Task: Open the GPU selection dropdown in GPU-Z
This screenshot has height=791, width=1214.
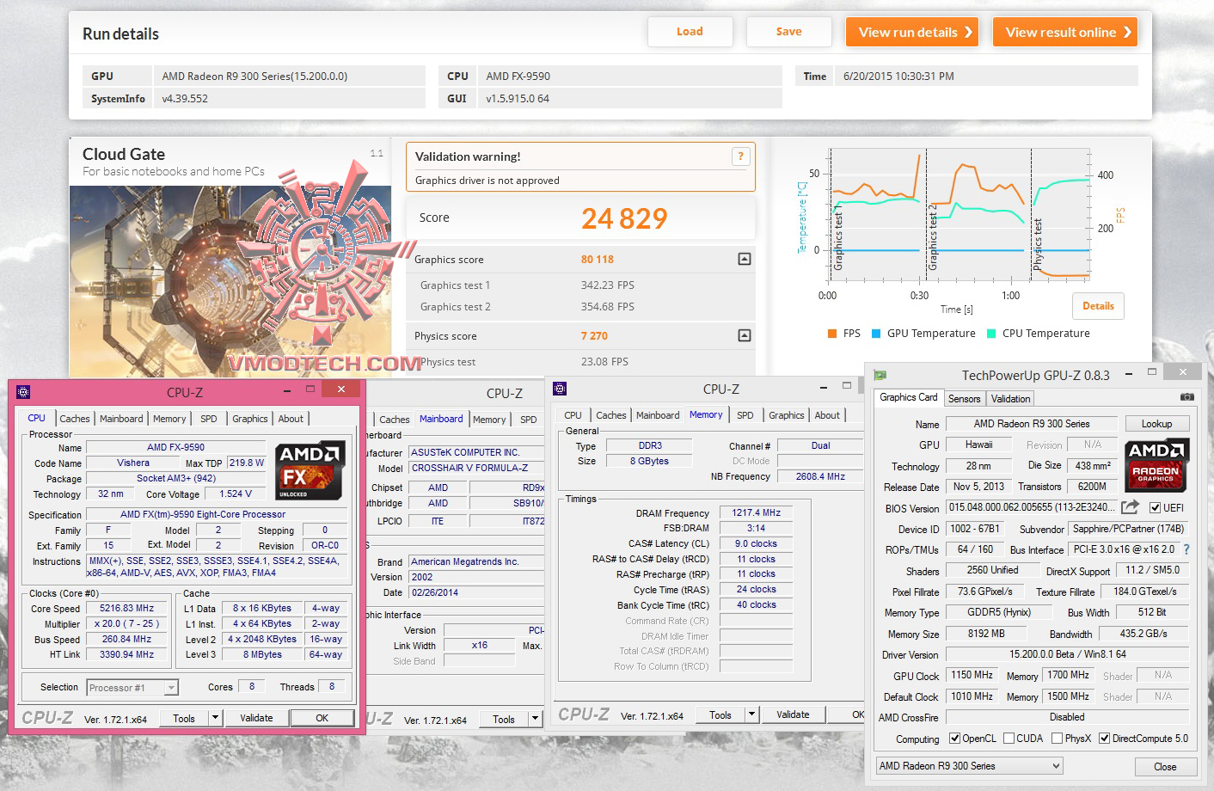Action: [x=969, y=766]
